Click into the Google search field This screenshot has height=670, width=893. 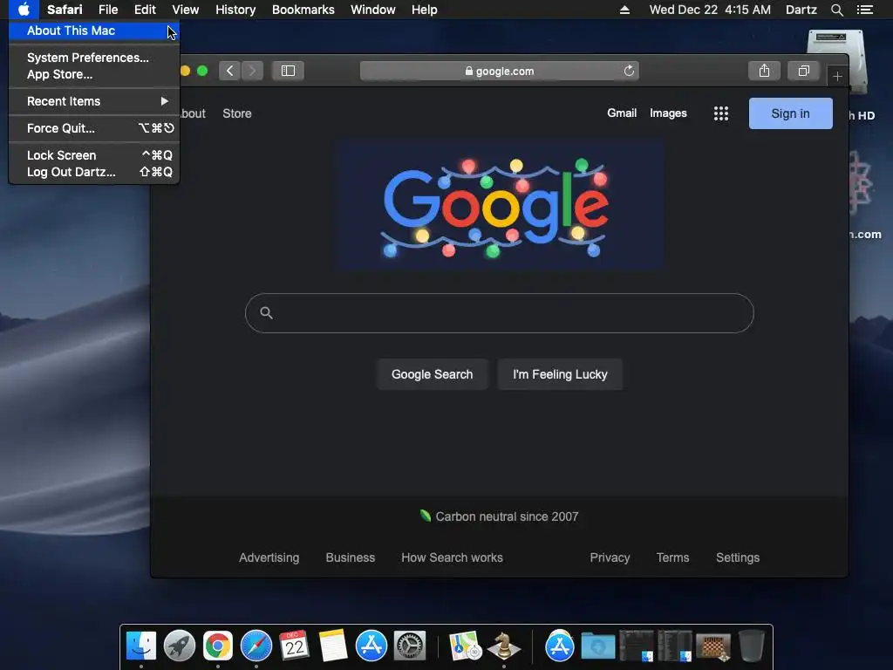[500, 313]
